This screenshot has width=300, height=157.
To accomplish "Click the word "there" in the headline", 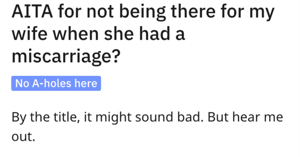I will [x=194, y=12].
